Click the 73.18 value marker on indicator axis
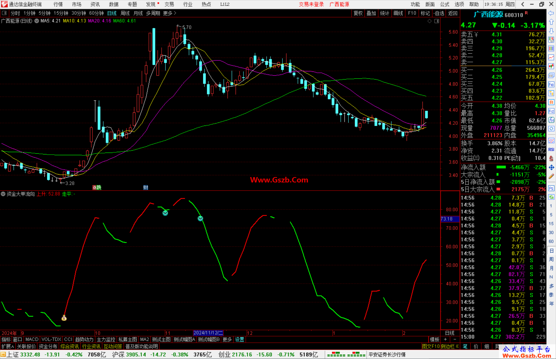 click(450, 219)
